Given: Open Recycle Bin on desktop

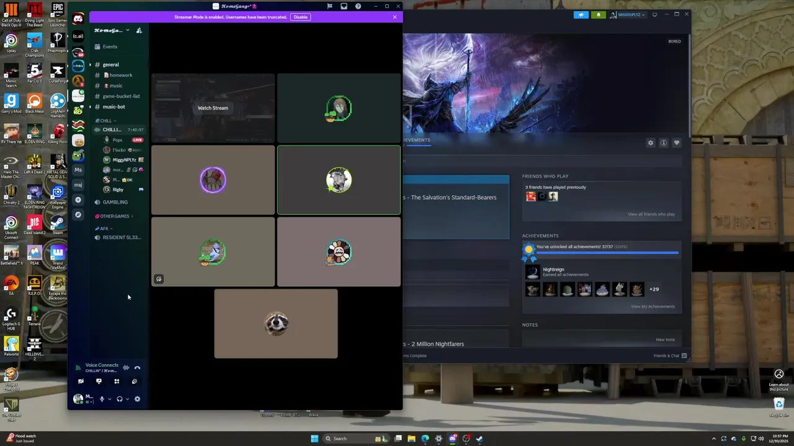Looking at the screenshot, I should pos(779,407).
